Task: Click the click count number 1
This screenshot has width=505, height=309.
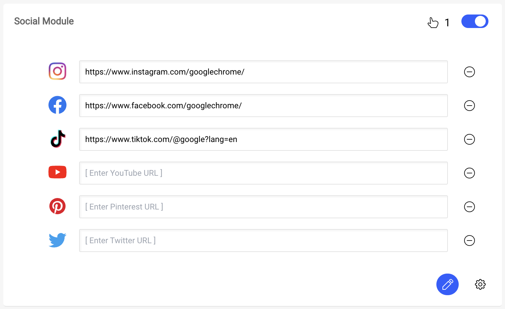Action: (447, 23)
